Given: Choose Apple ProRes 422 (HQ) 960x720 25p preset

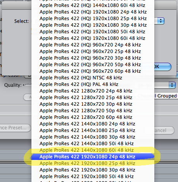Looking at the screenshot, I should [x=93, y=52].
